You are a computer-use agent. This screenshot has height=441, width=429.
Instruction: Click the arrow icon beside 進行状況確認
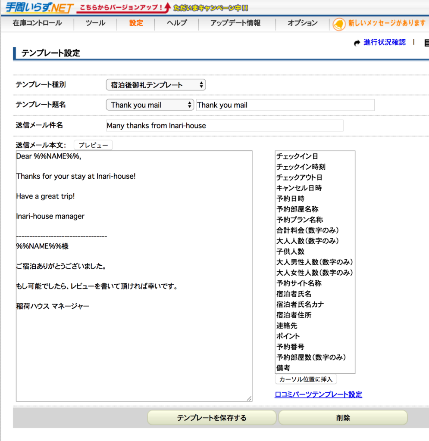point(357,43)
